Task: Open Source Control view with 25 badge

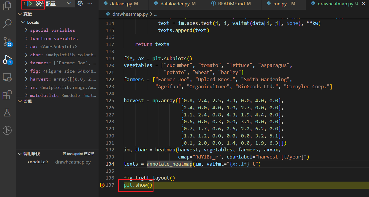Action: tap(7, 42)
